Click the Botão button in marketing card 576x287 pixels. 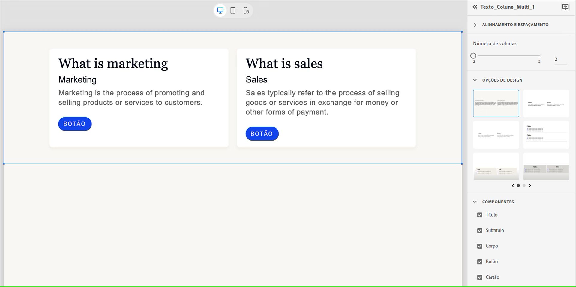click(x=75, y=124)
